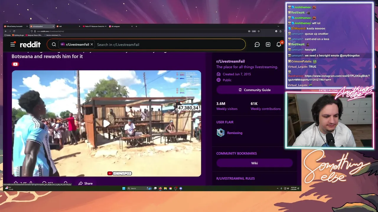The width and height of the screenshot is (378, 212).
Task: Open the Wiki bookmark
Action: 255,163
